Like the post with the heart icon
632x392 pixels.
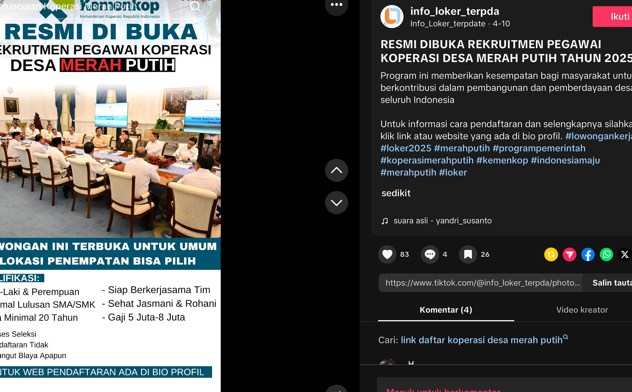(387, 254)
